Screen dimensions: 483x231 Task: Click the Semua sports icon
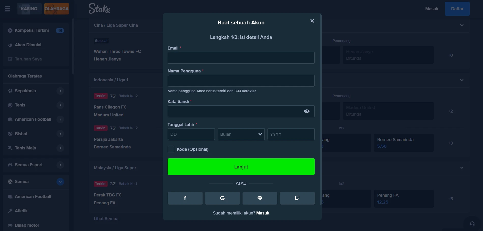[10, 182]
